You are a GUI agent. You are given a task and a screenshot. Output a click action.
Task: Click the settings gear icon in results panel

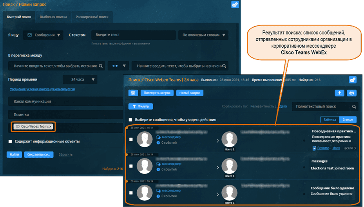[133, 93]
